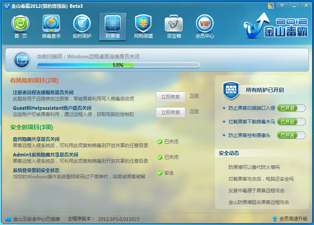The image size is (314, 225).
Task: Click the 有风险的项目(2项) heading
Action: (x=34, y=81)
